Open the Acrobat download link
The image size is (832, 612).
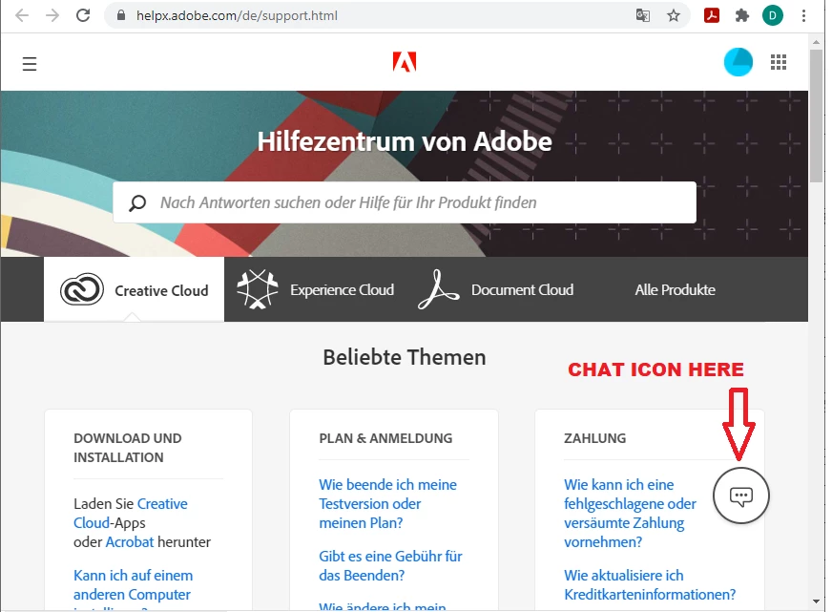pyautogui.click(x=130, y=542)
